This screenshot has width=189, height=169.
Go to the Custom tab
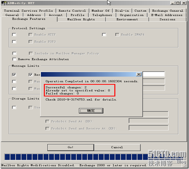coord(140,11)
